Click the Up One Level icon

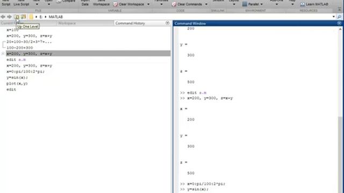pos(17,17)
